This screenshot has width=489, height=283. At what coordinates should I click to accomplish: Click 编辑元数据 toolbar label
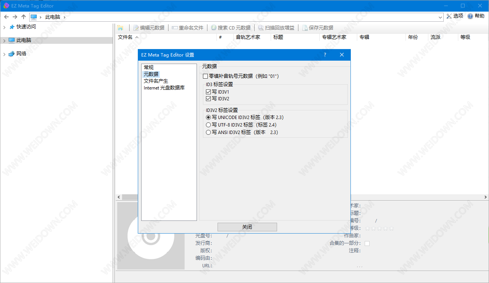coord(152,28)
